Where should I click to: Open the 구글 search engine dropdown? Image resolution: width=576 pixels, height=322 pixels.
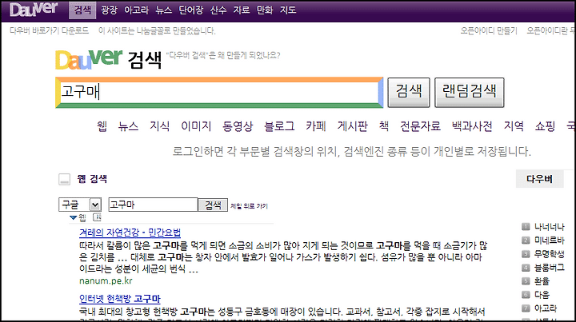click(80, 205)
